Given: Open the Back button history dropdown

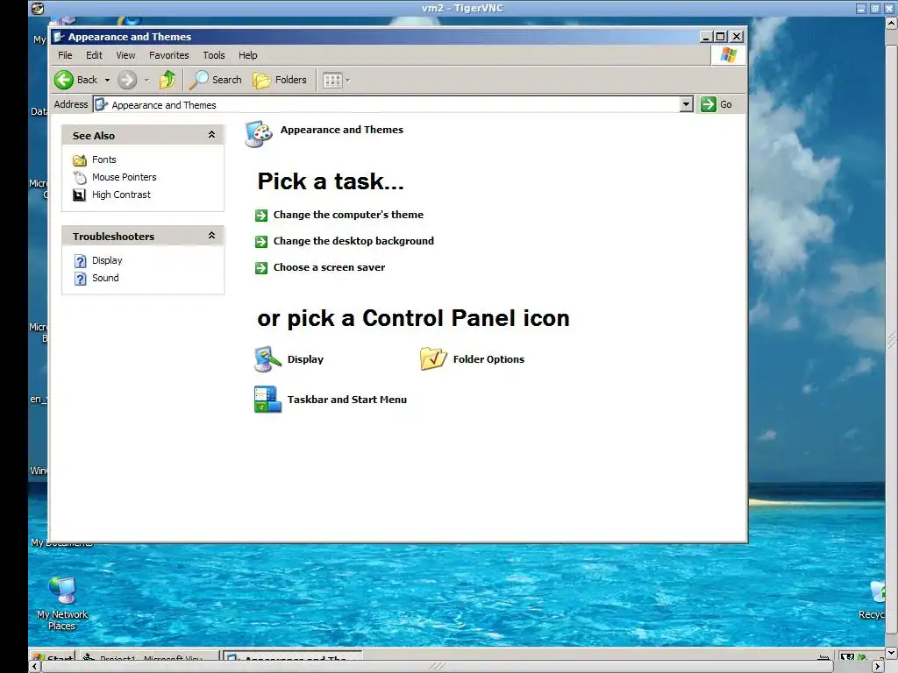Looking at the screenshot, I should pyautogui.click(x=107, y=80).
